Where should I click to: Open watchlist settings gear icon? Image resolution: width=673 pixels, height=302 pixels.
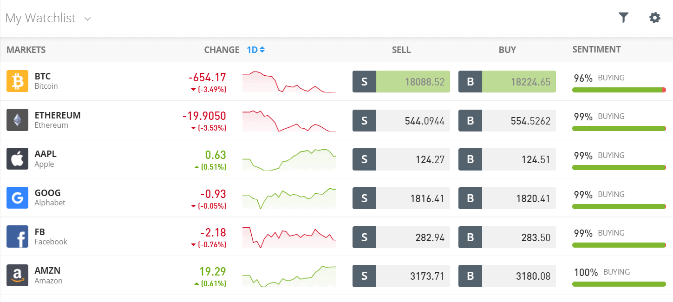tap(654, 18)
